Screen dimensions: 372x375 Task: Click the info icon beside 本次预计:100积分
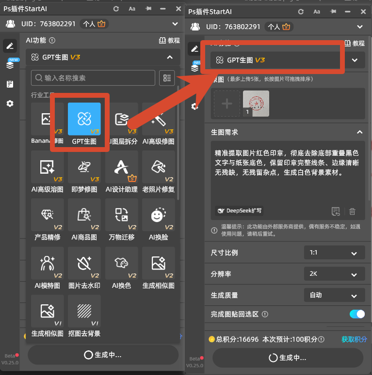pos(322,339)
